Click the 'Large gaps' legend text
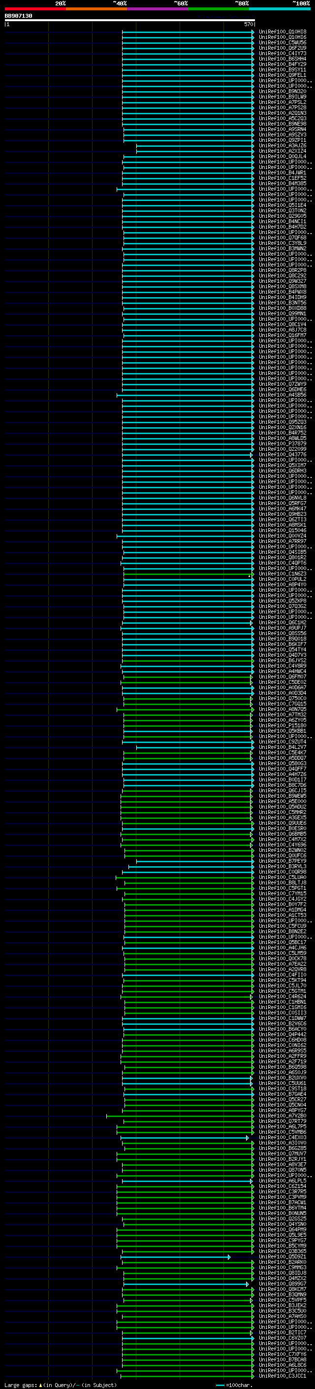This screenshot has width=315, height=1389. pos(21,1385)
